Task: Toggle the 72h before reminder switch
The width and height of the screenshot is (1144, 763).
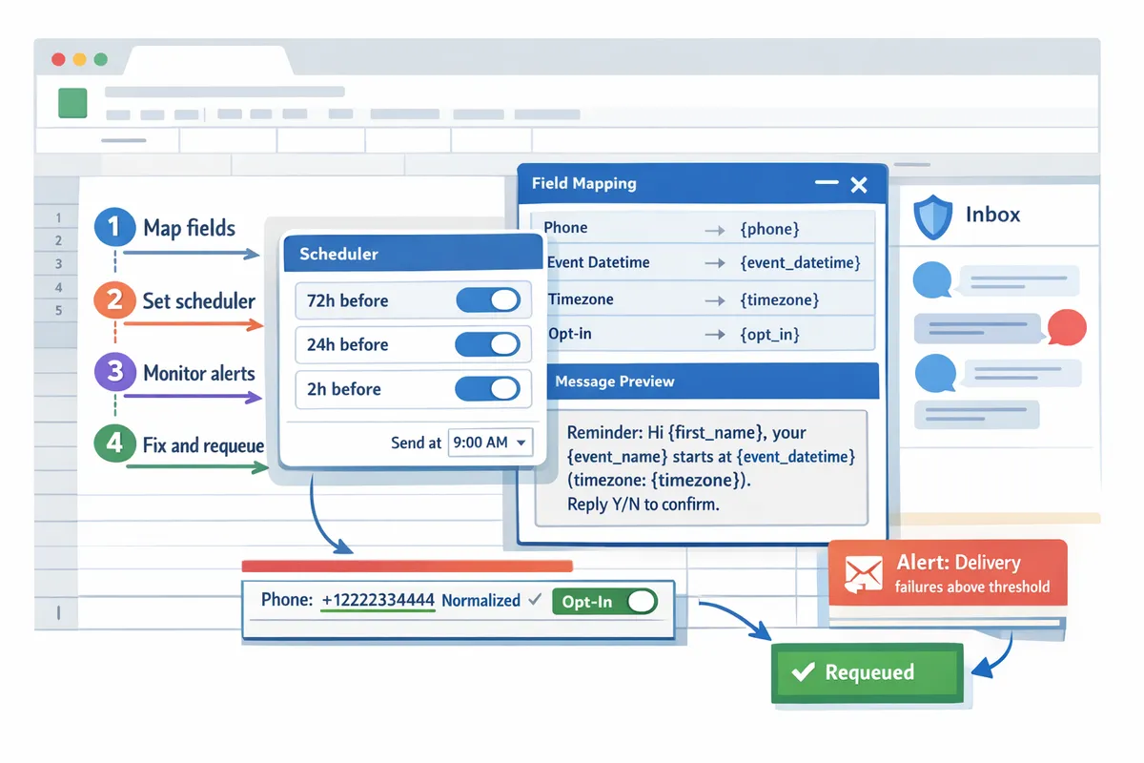Action: tap(488, 299)
